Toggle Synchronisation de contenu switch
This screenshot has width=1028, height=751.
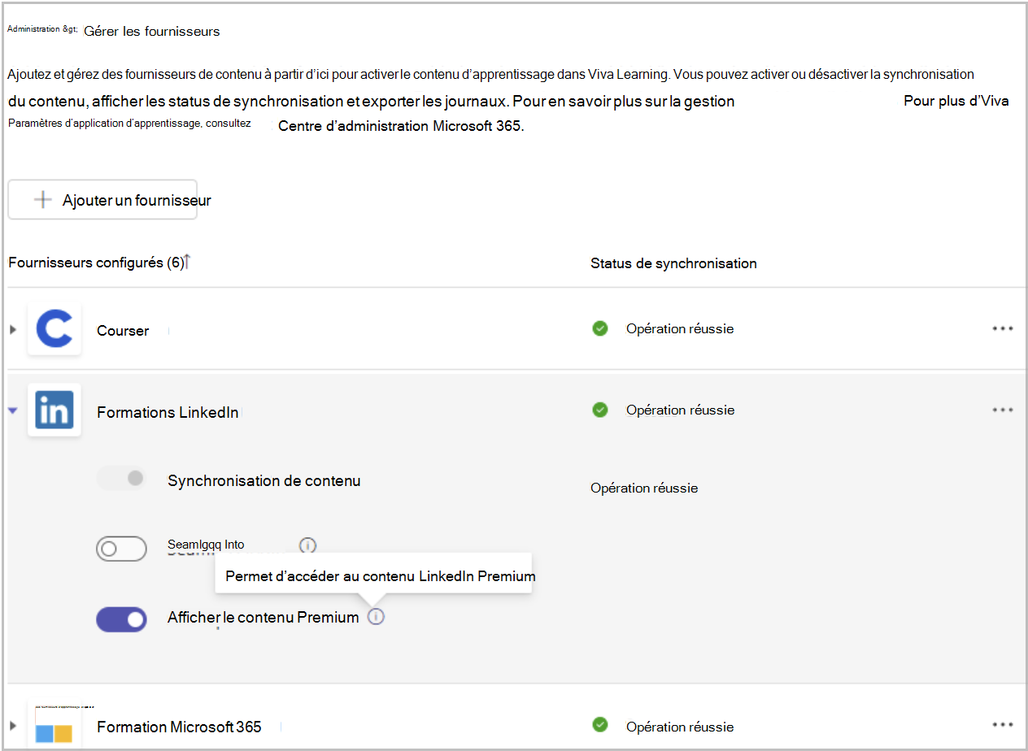[121, 480]
